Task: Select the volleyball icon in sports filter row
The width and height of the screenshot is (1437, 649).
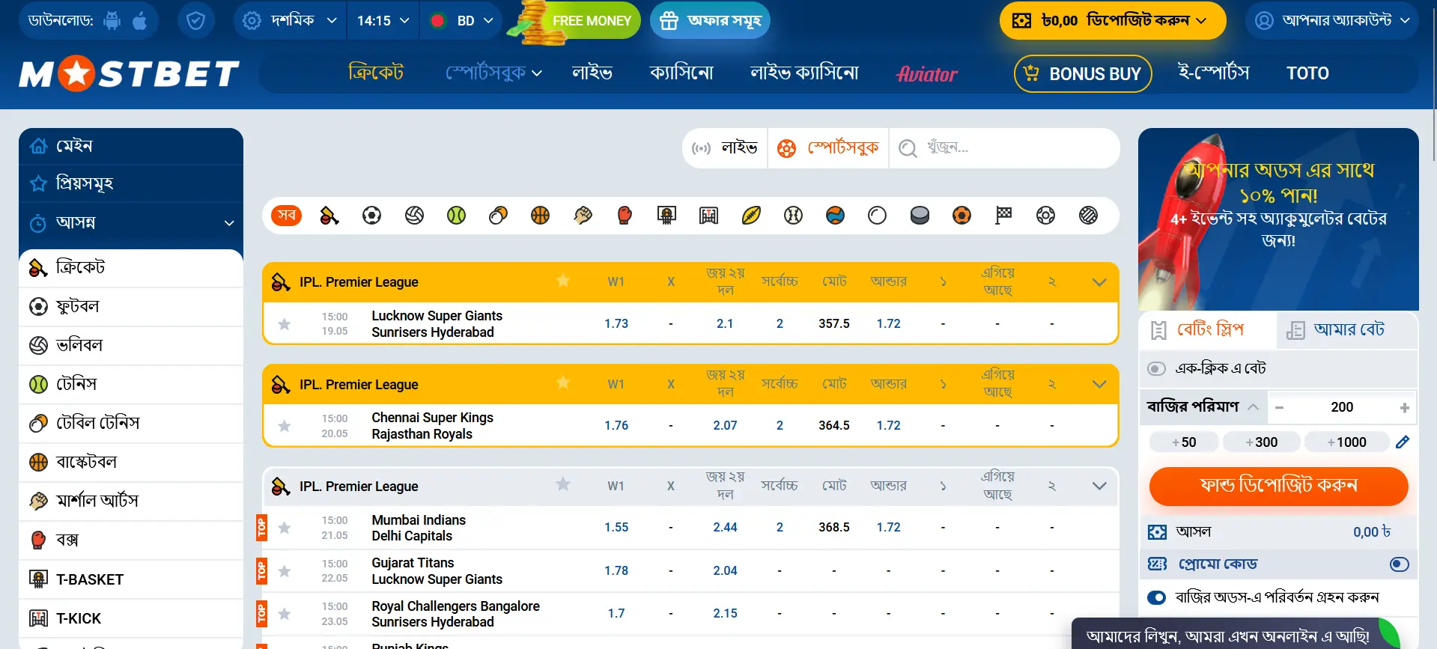Action: (414, 216)
